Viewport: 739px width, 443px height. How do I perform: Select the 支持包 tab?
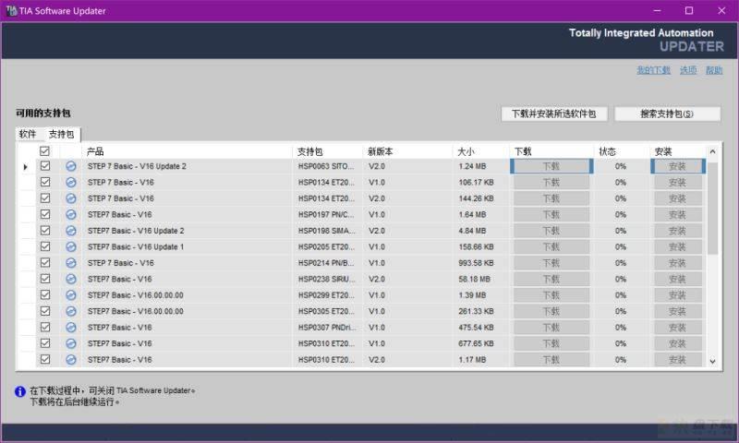click(62, 134)
